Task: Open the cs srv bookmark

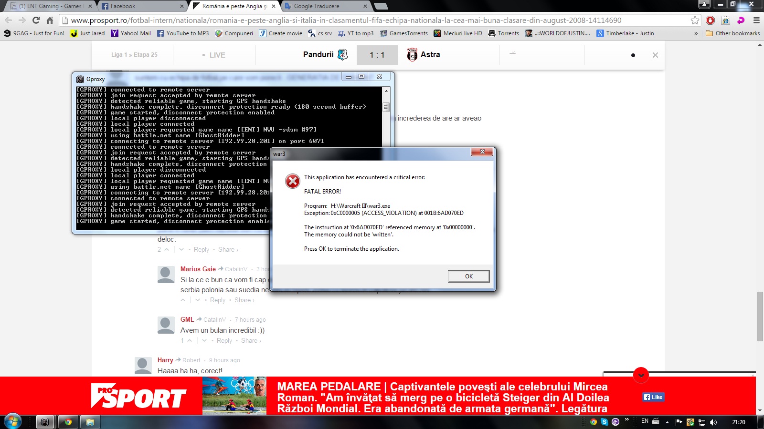Action: [x=320, y=33]
